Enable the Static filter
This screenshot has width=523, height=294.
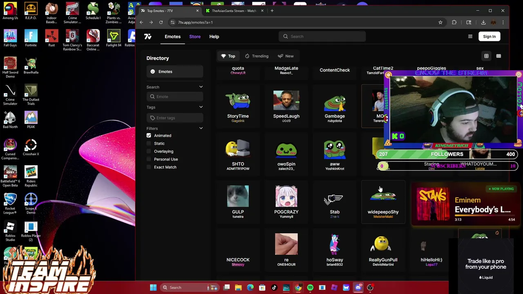[149, 143]
